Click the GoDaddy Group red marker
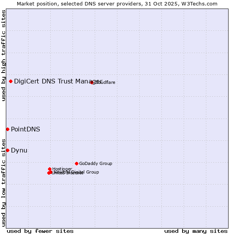Viewport: 234px width, 234px height. click(x=76, y=163)
